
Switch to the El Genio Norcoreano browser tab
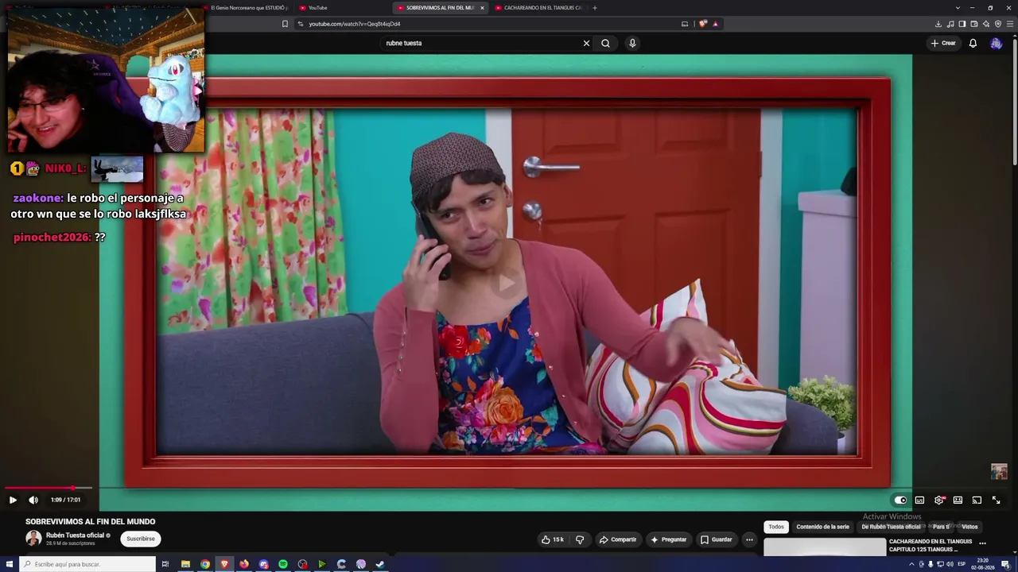[x=249, y=8]
